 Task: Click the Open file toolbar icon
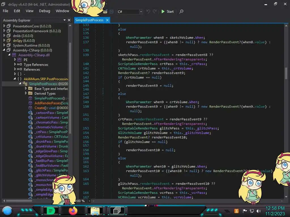[105, 12]
